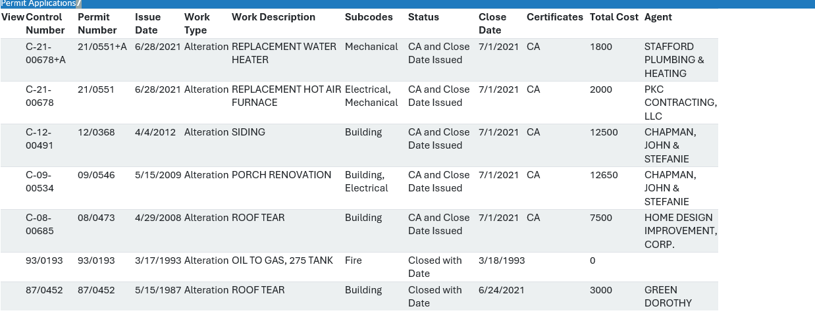The width and height of the screenshot is (815, 319).
Task: Click the Issue Date column header
Action: 148,24
